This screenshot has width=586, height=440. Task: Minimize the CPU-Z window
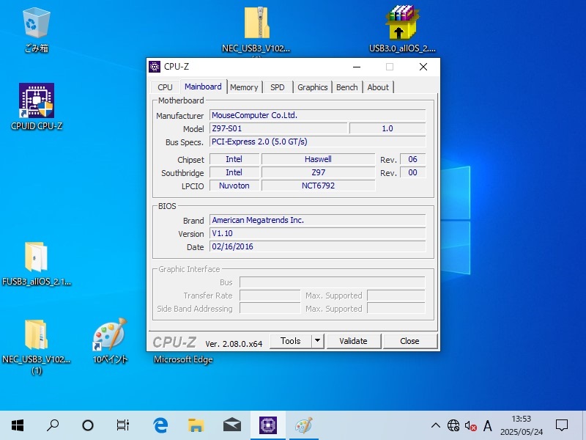[x=357, y=67]
